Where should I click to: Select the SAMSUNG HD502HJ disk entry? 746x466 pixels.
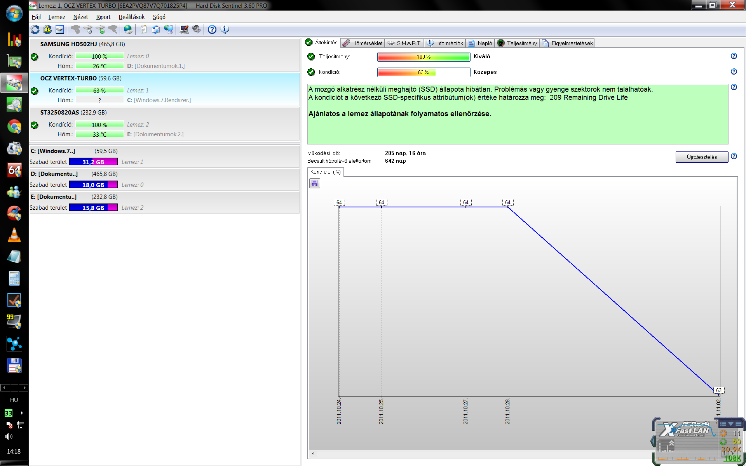click(165, 55)
